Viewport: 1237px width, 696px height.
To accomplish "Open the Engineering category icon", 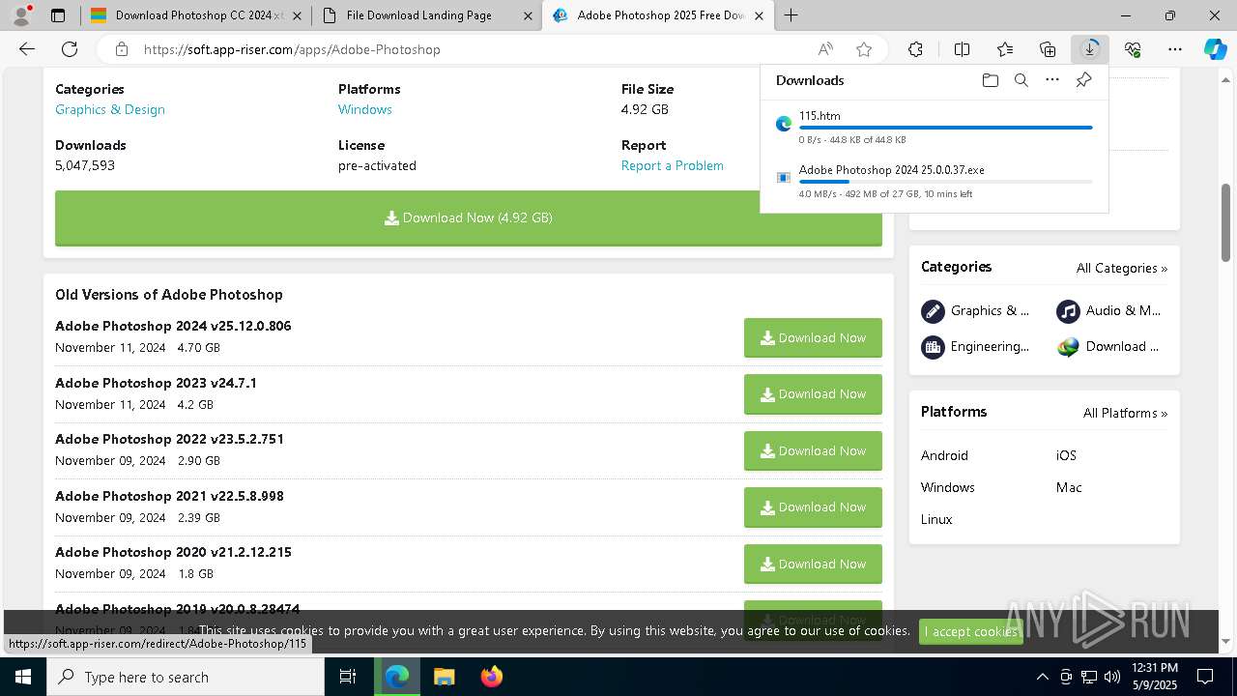I will pos(933,346).
